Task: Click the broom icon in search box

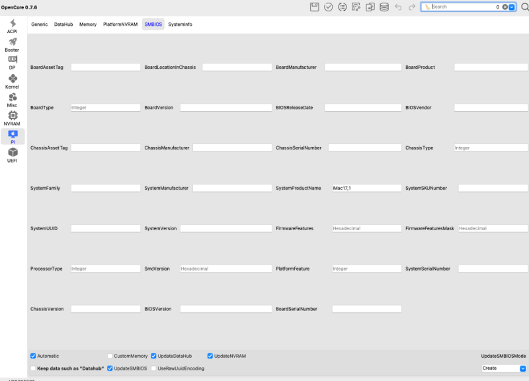Action: (427, 7)
